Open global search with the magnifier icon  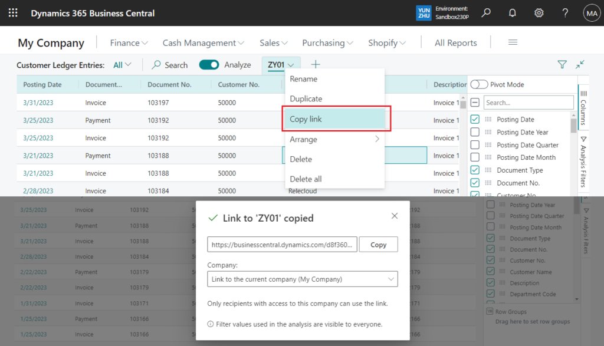coord(486,12)
